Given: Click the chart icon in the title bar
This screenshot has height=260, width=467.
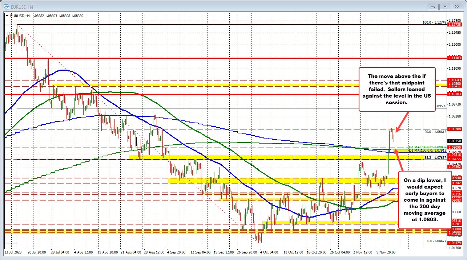Looking at the screenshot, I should coord(7,6).
